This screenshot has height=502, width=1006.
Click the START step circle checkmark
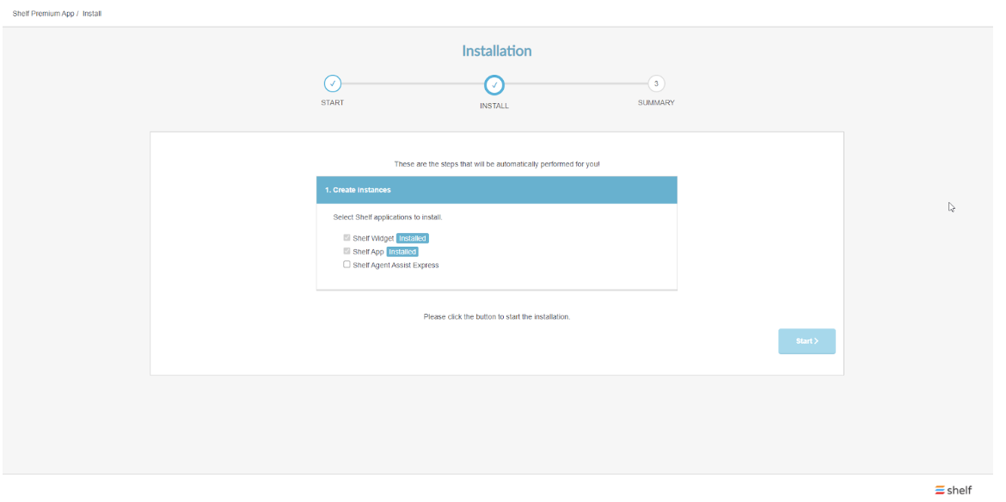(x=333, y=83)
